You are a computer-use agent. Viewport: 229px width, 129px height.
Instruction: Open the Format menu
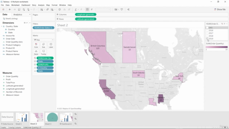(x=54, y=5)
